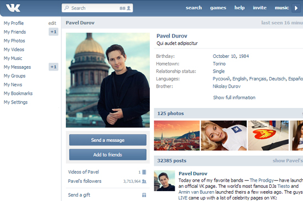
Task: Go to My Profile in sidebar
Action: [13, 23]
